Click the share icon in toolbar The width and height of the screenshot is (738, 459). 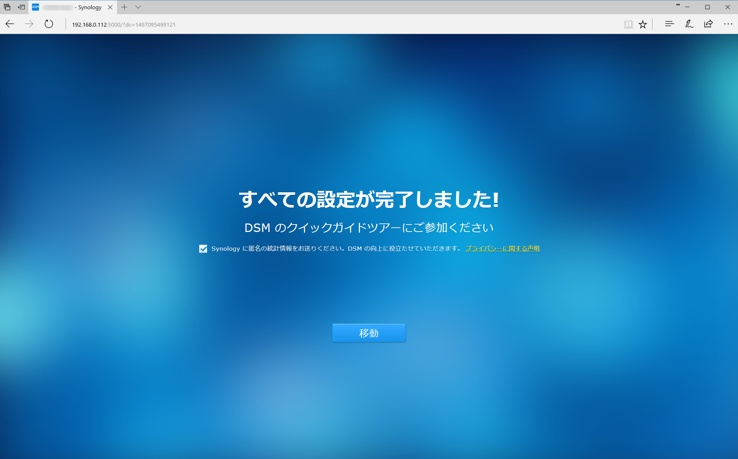[708, 24]
